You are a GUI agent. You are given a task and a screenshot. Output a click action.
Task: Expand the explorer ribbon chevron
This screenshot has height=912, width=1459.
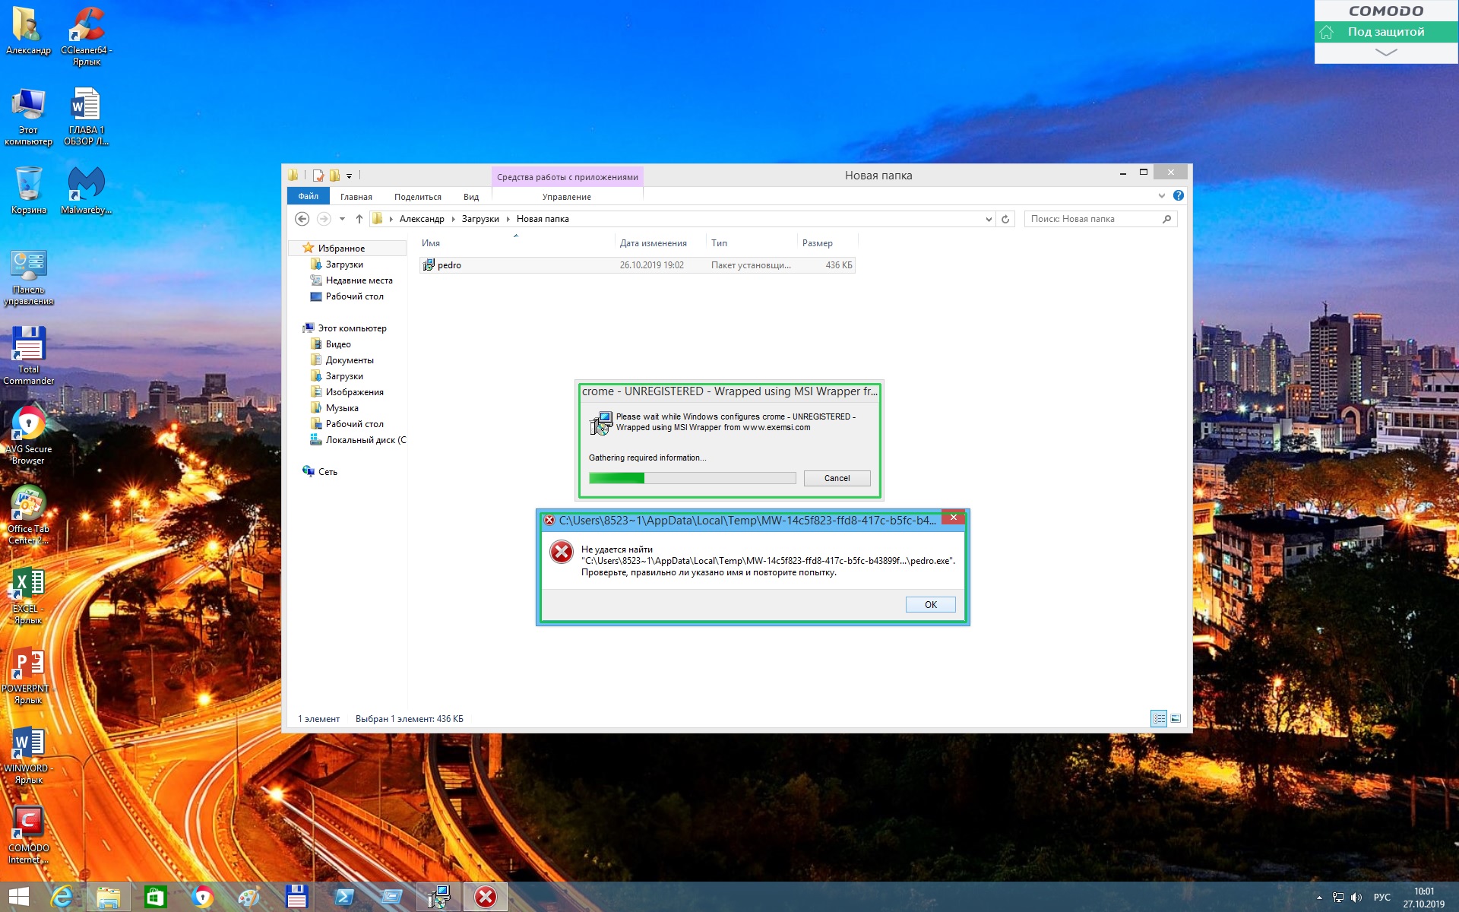coord(1161,196)
